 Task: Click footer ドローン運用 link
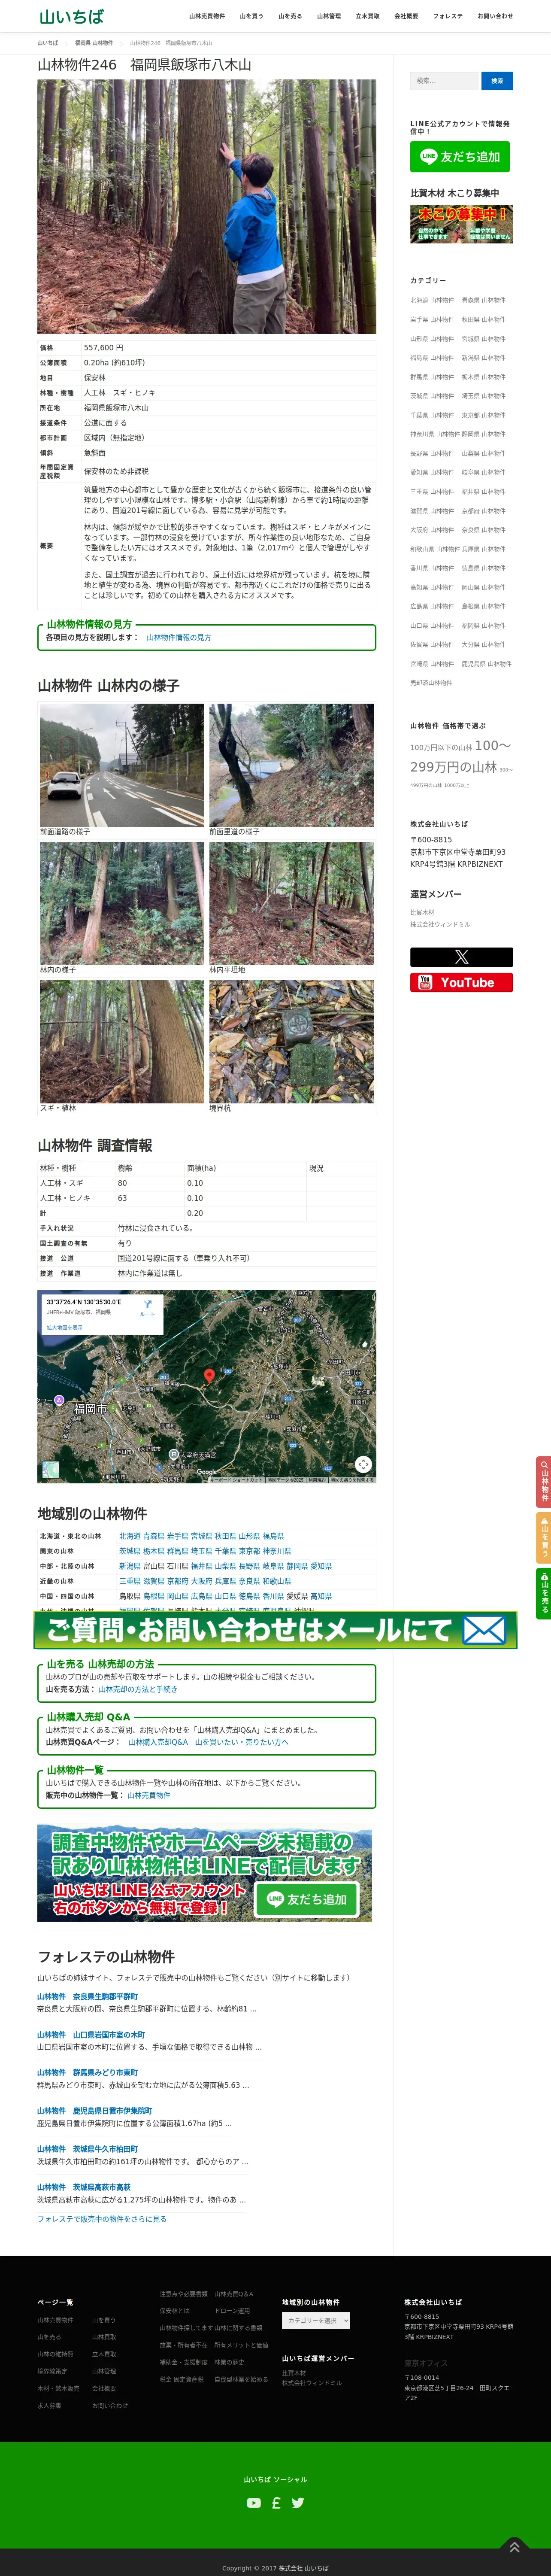click(x=232, y=2311)
